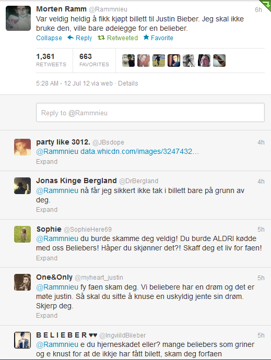Viewport: 271px width, 360px height.
Task: Click Jonas Kinge Bergland's avatar
Action: pyautogui.click(x=22, y=186)
